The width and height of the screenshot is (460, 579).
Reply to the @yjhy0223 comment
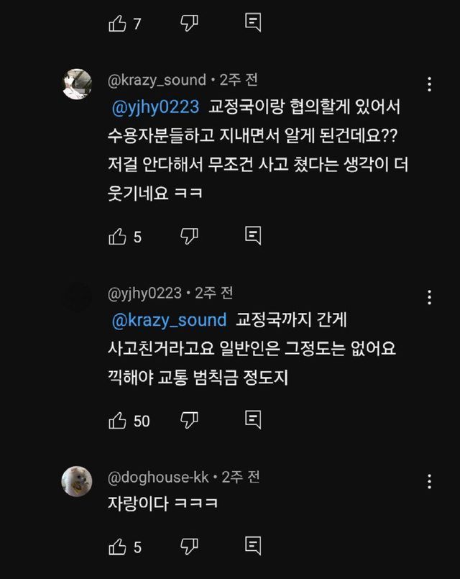coord(252,420)
